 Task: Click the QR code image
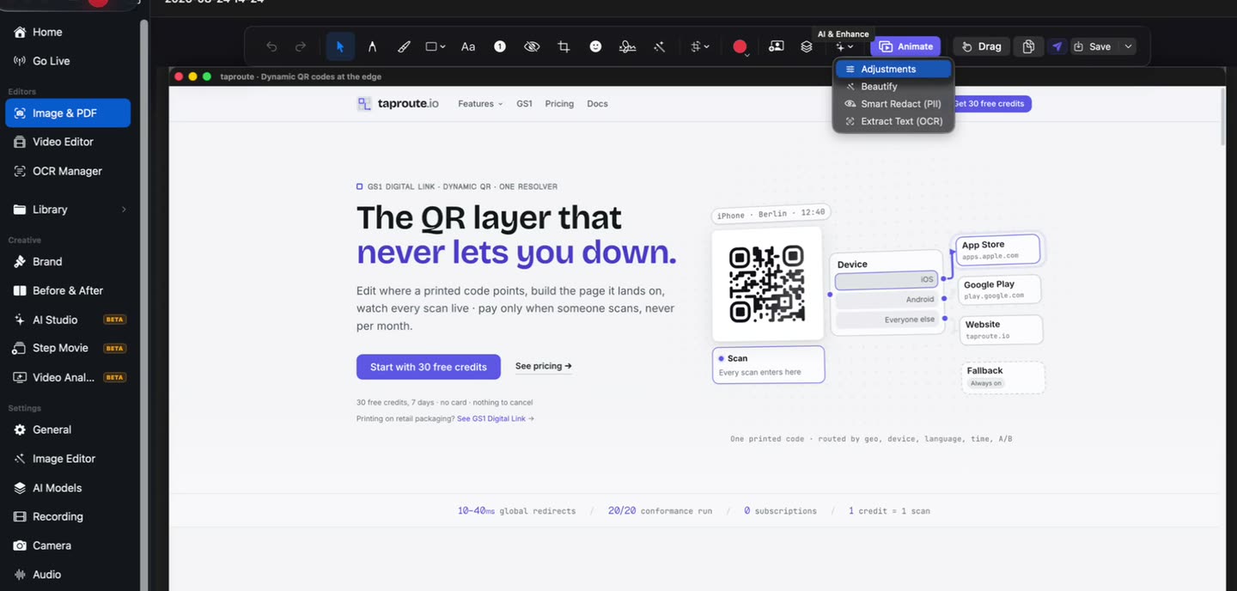[x=767, y=283]
